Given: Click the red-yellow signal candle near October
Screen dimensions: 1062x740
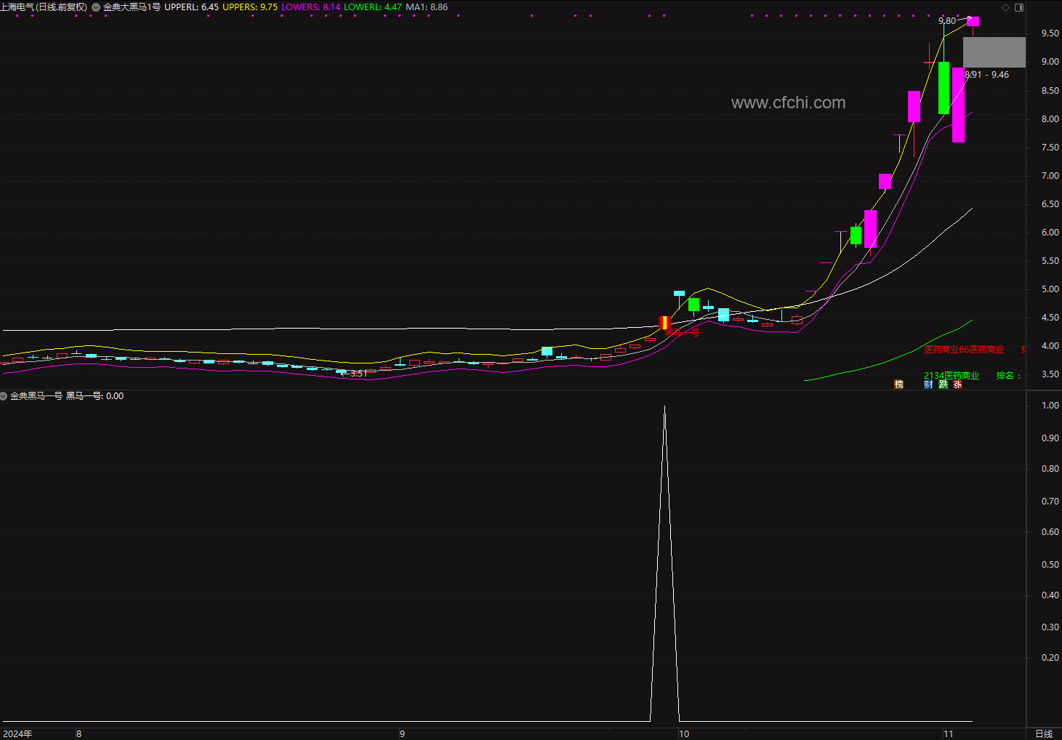Looking at the screenshot, I should coord(664,323).
